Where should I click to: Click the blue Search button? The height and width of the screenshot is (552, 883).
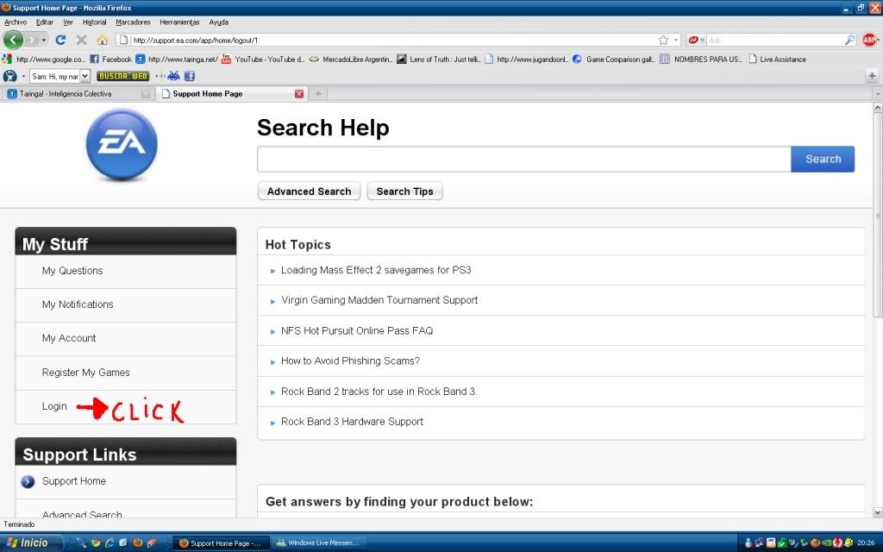click(x=823, y=159)
